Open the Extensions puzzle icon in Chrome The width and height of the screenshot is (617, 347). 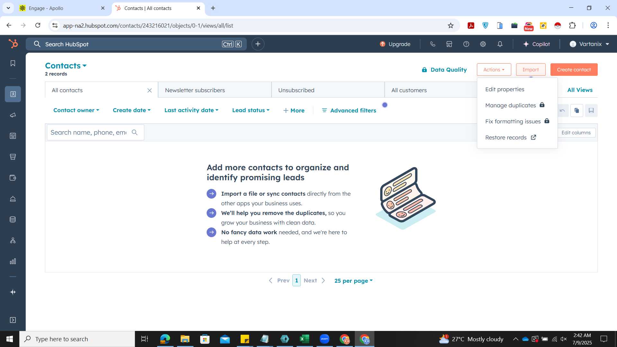tap(572, 25)
